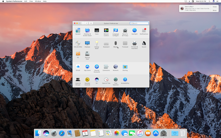
Task: Open the Displays preferences pane
Action: (87, 44)
